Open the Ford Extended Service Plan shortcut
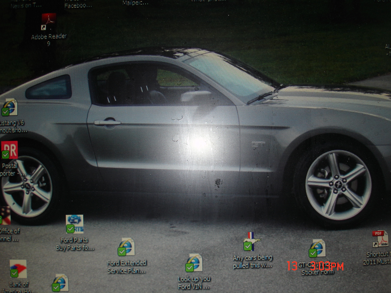 pos(126,247)
